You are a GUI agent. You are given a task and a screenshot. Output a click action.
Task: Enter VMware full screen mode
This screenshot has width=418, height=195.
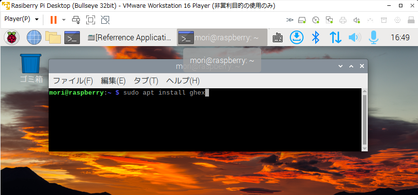[91, 19]
